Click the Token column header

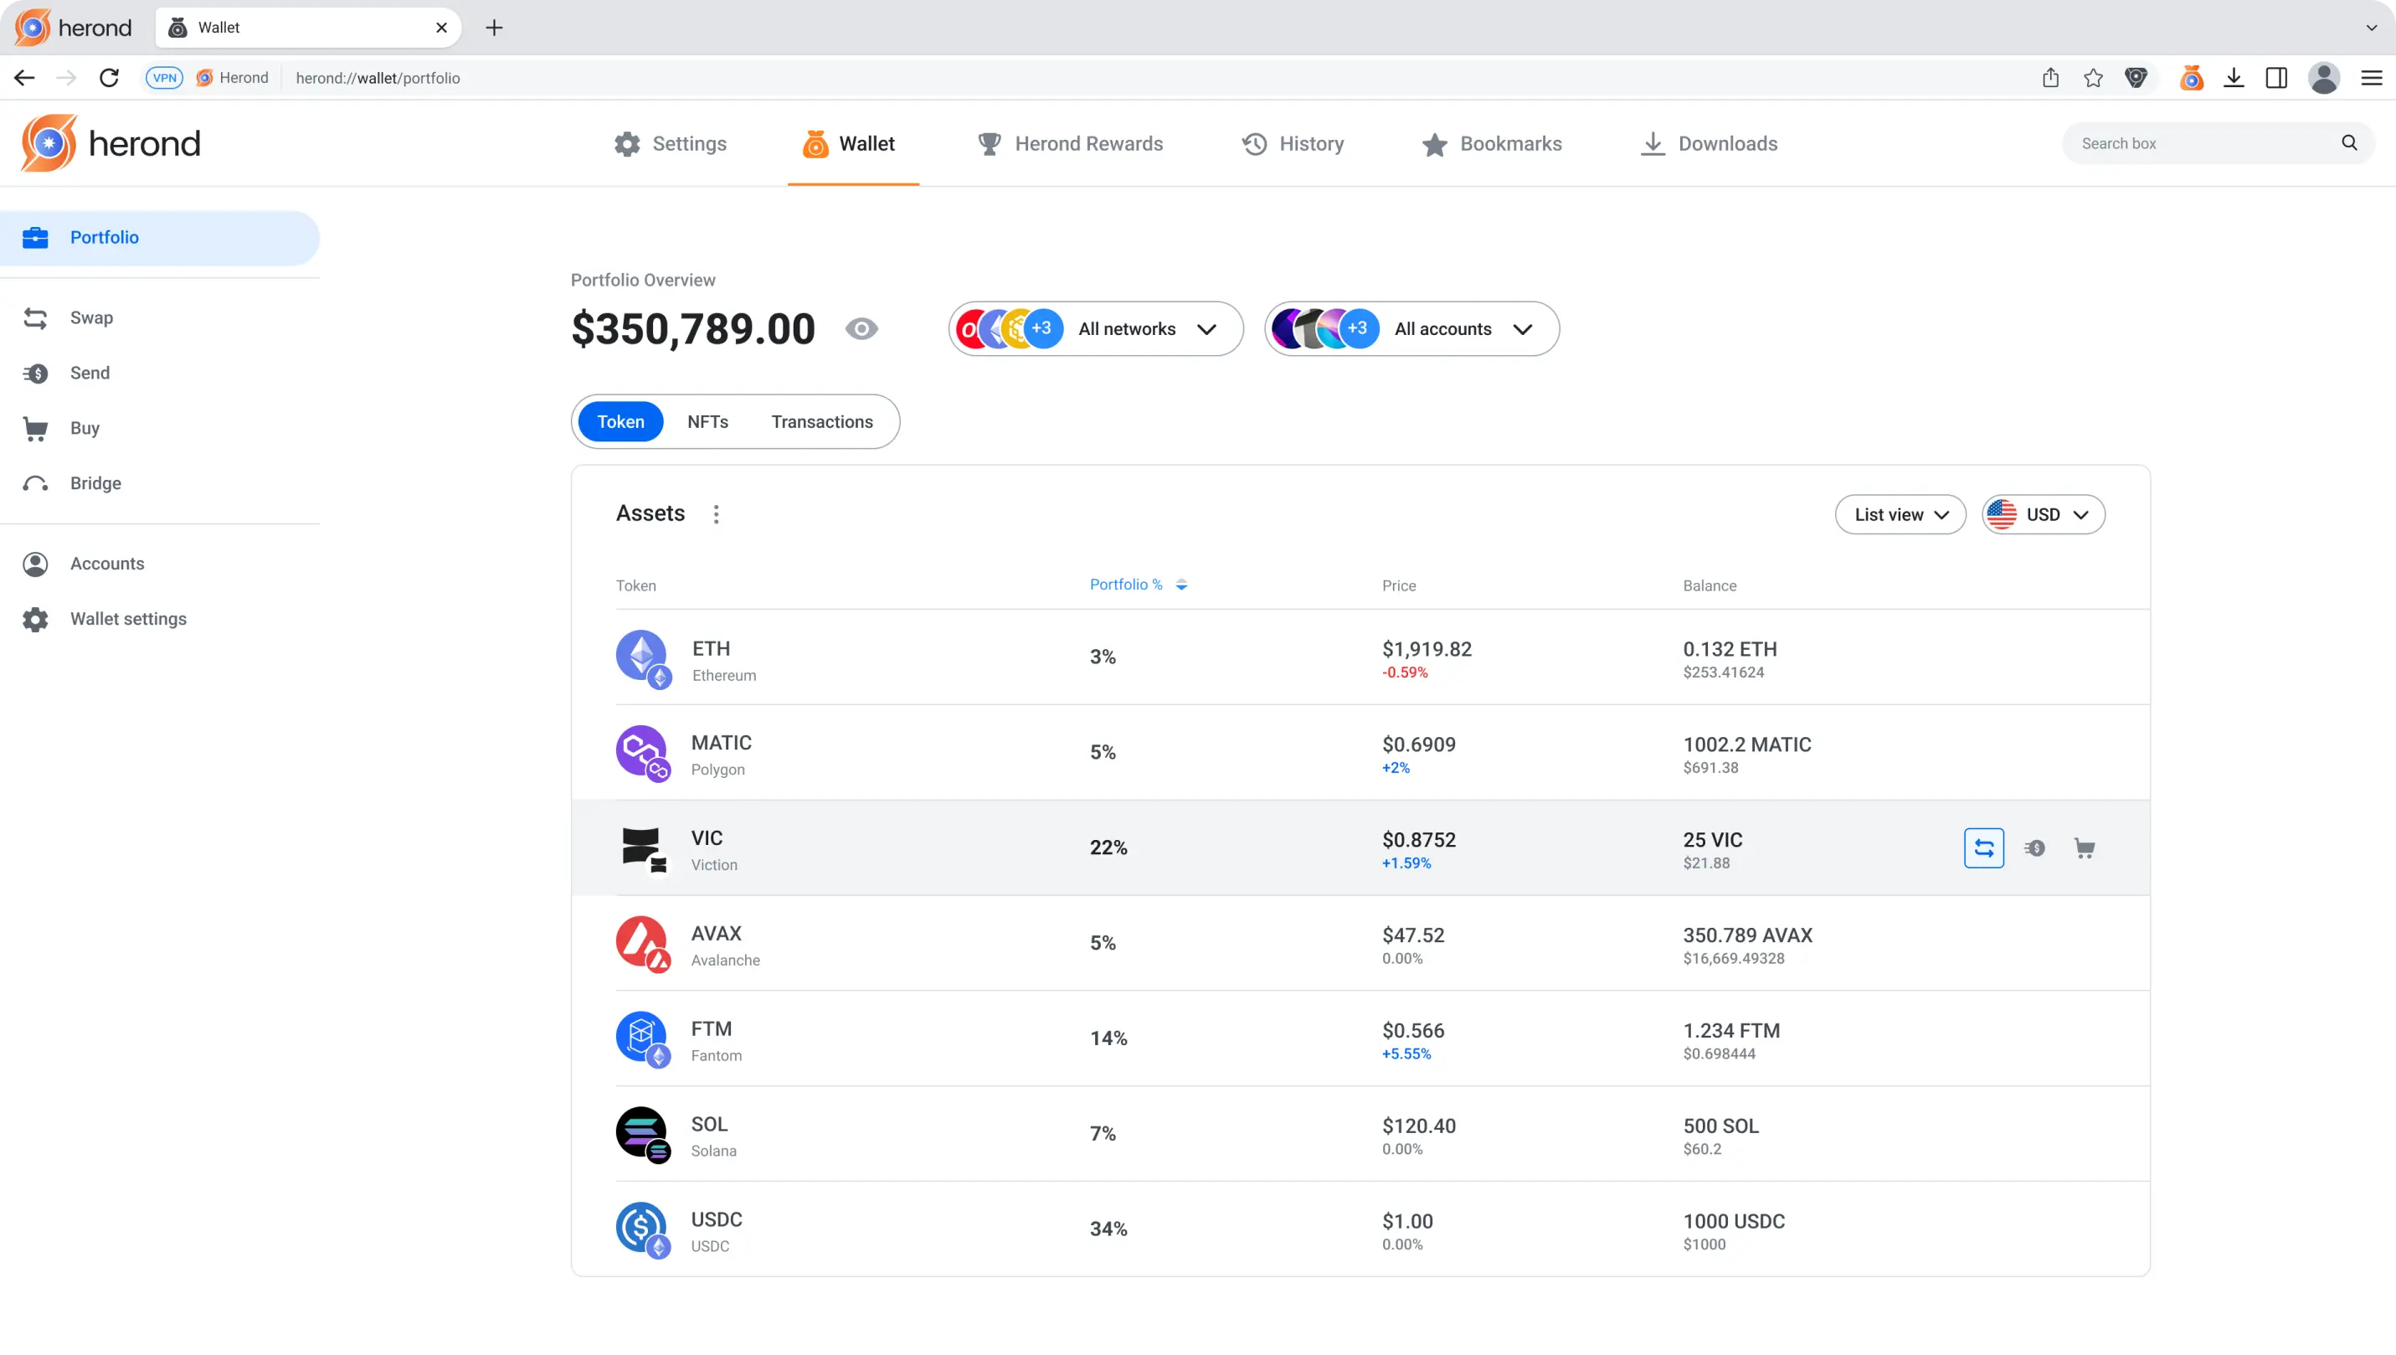(636, 586)
